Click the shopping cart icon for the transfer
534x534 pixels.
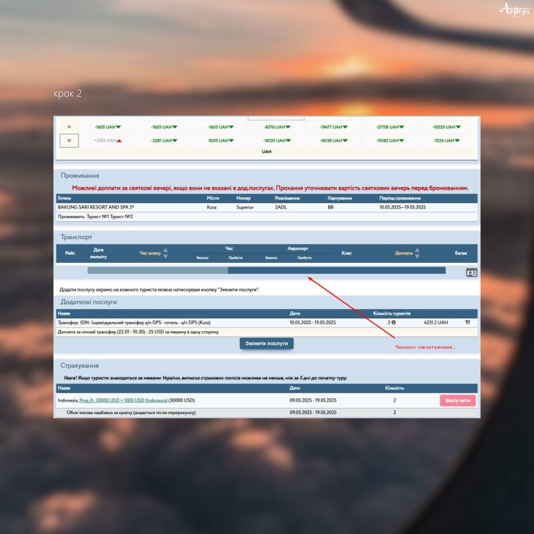[x=467, y=322]
